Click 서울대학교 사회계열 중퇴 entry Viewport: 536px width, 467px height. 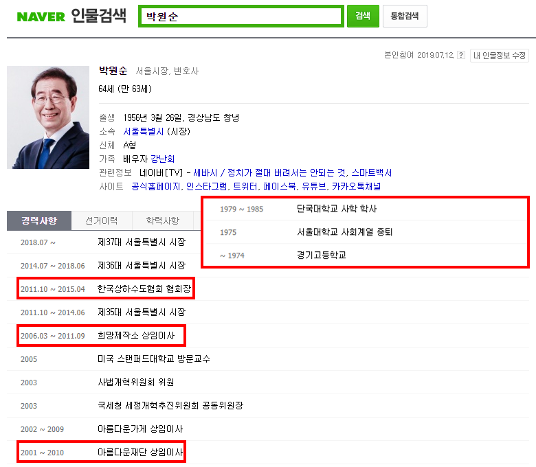point(344,232)
